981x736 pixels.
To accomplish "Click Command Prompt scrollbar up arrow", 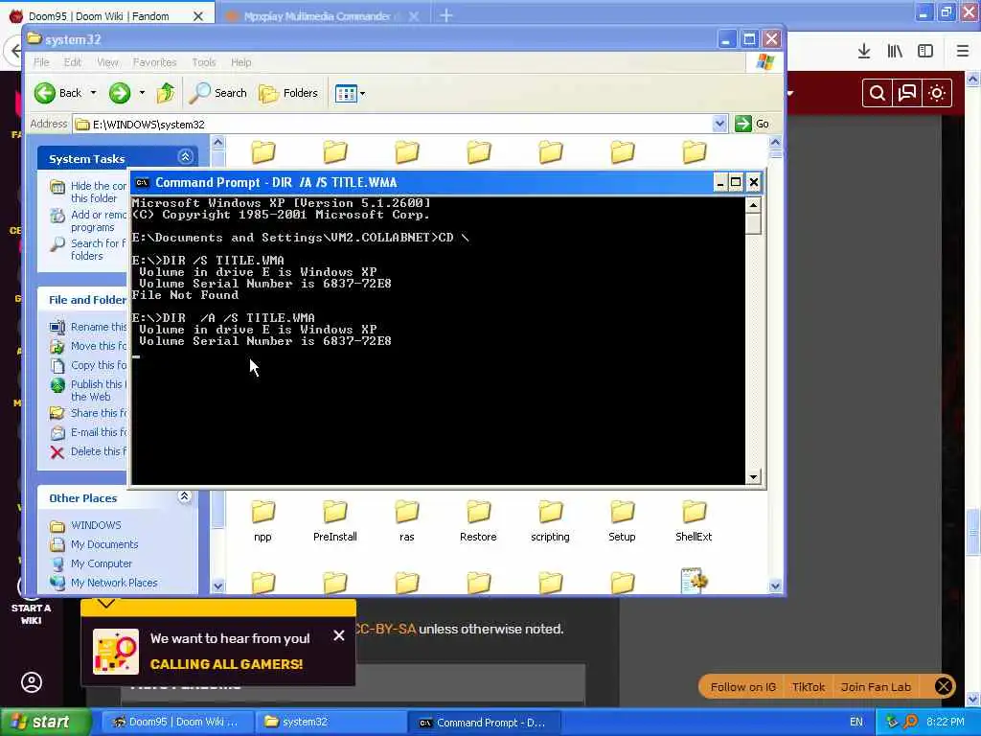I will [x=753, y=205].
